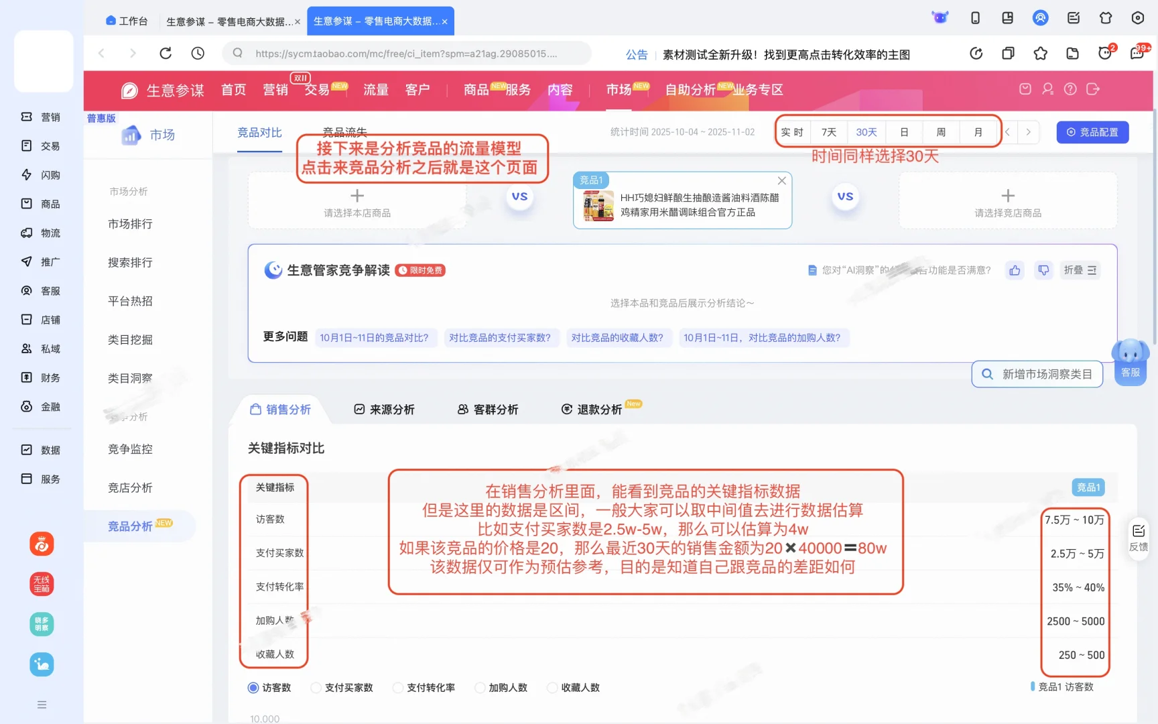
Task: Click the browser address bar
Action: [407, 54]
